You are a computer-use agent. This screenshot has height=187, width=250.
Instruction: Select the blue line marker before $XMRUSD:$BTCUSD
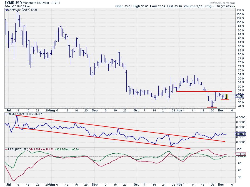pyautogui.click(x=6, y=114)
